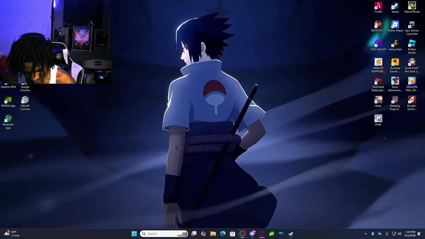Open the FiveM desktop shortcut

coord(378,8)
